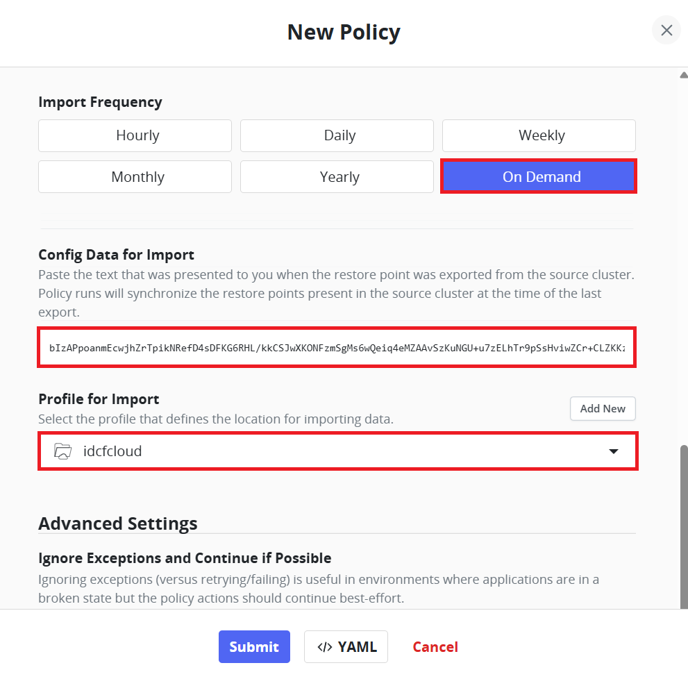Click the scrollbar up arrow
The height and width of the screenshot is (679, 688).
(684, 75)
